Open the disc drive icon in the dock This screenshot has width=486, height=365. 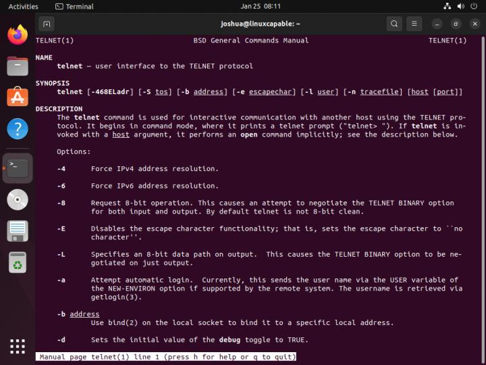(18, 199)
